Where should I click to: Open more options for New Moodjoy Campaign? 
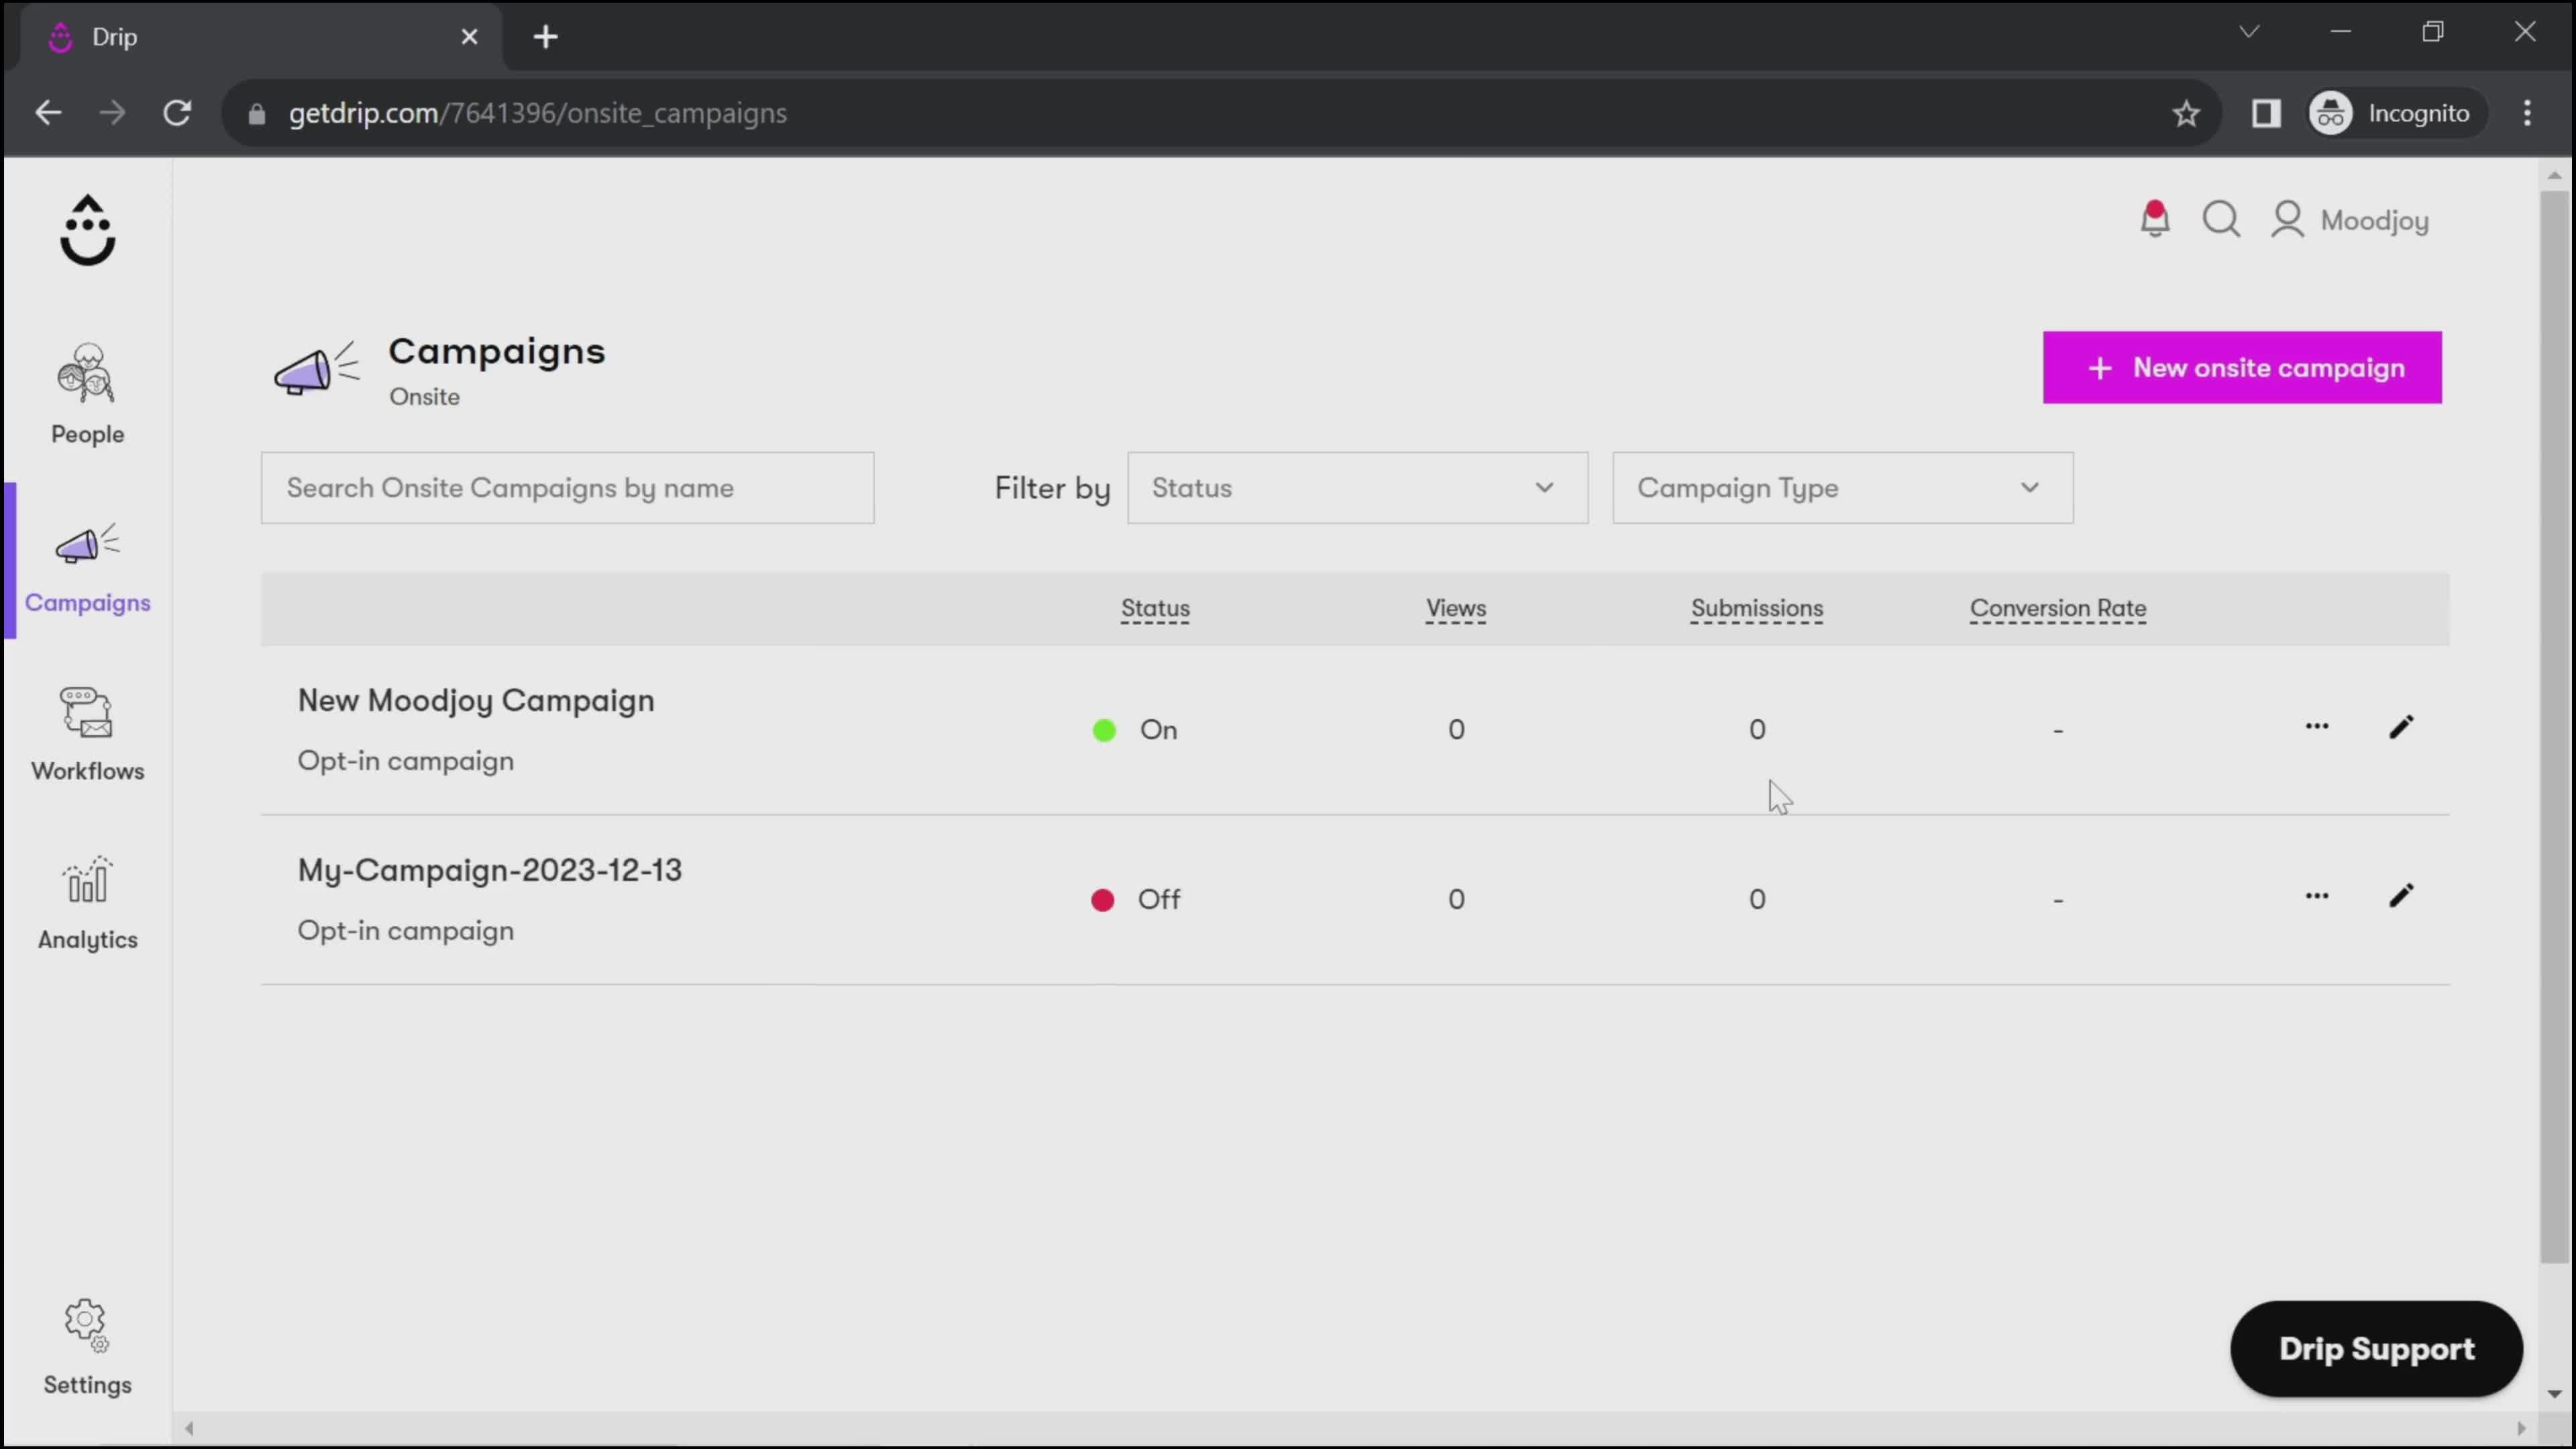[x=2317, y=727]
